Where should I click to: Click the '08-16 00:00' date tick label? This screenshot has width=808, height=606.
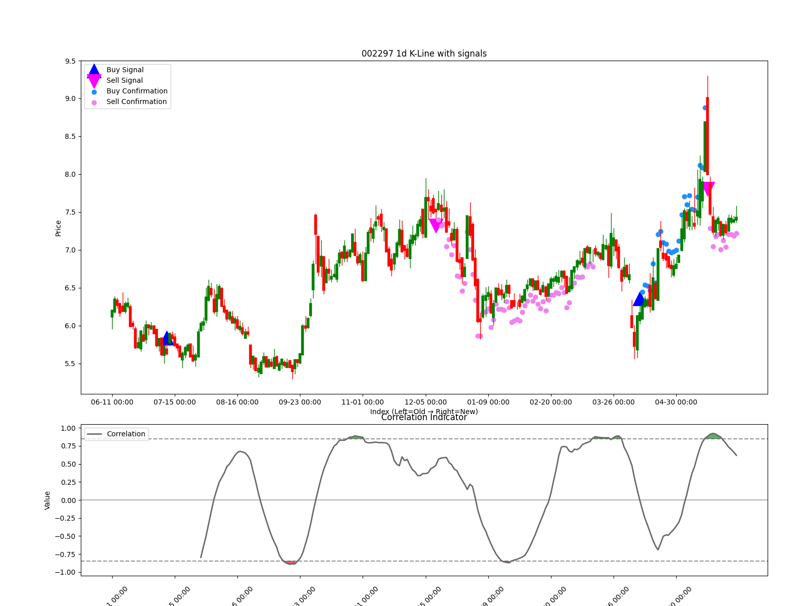tap(237, 402)
